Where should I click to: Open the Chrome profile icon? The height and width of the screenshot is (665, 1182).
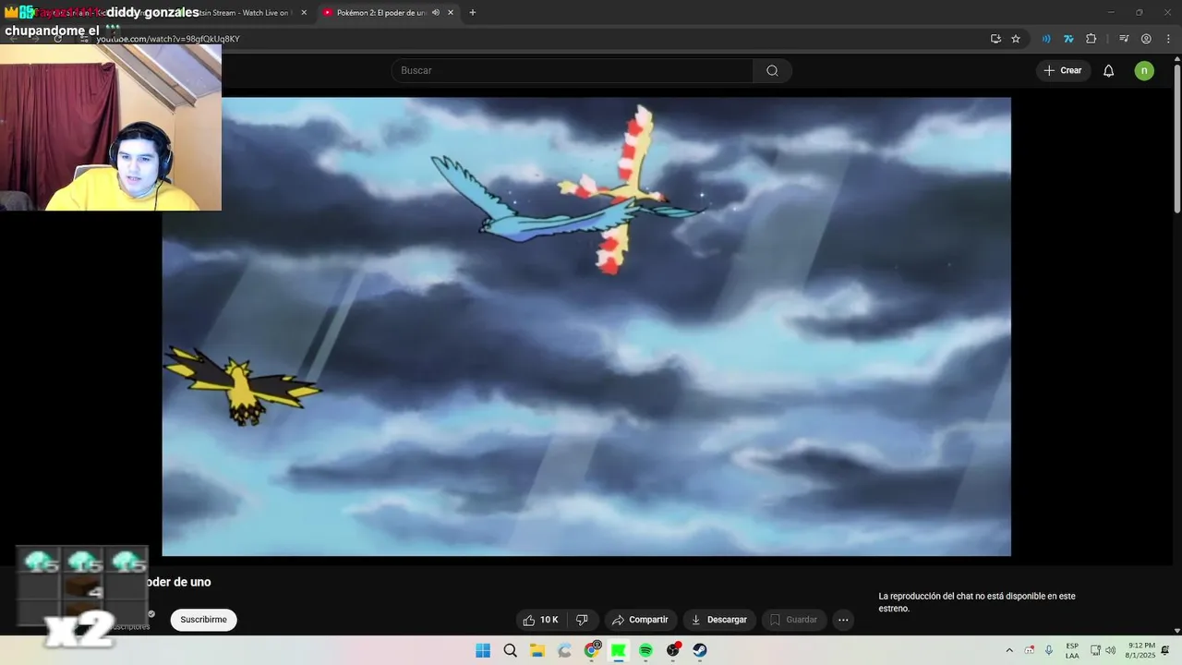click(x=1146, y=39)
